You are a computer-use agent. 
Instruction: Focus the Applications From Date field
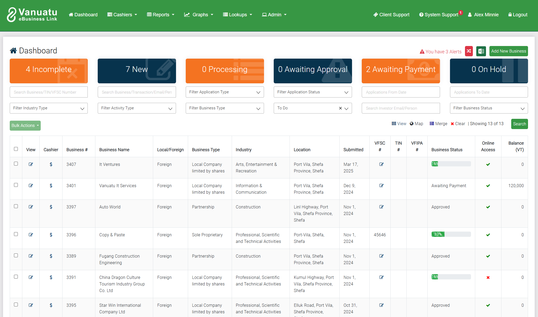click(401, 92)
